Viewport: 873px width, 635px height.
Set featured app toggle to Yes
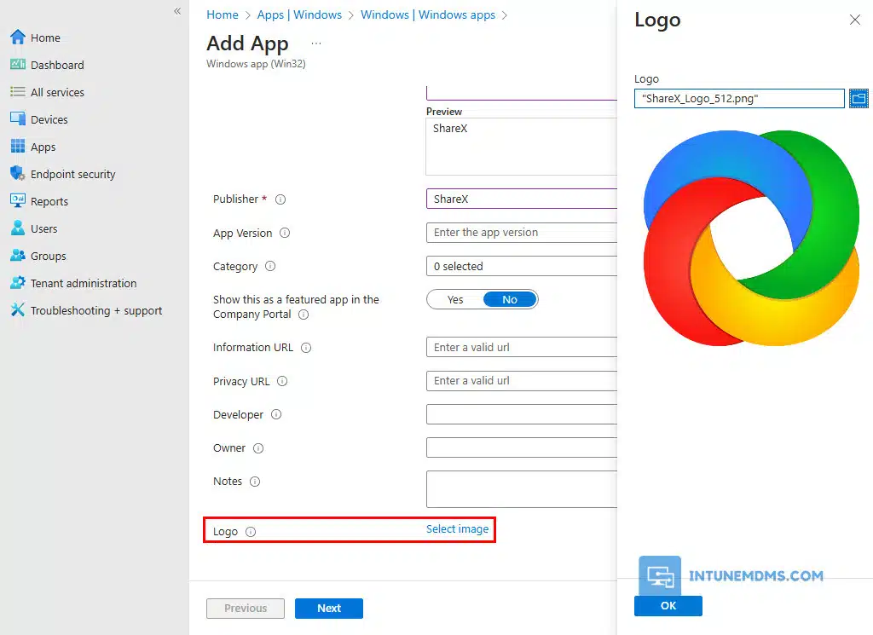[x=455, y=299]
